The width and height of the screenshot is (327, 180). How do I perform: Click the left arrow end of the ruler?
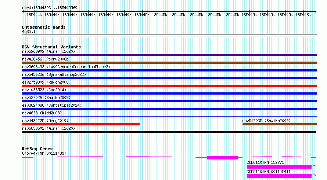pos(23,12)
